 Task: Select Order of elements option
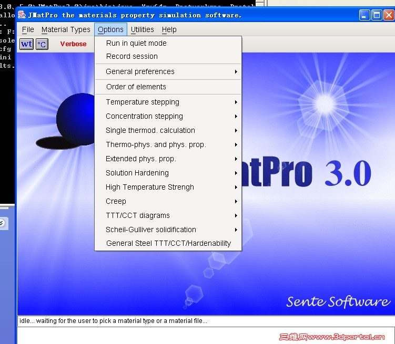click(168, 87)
